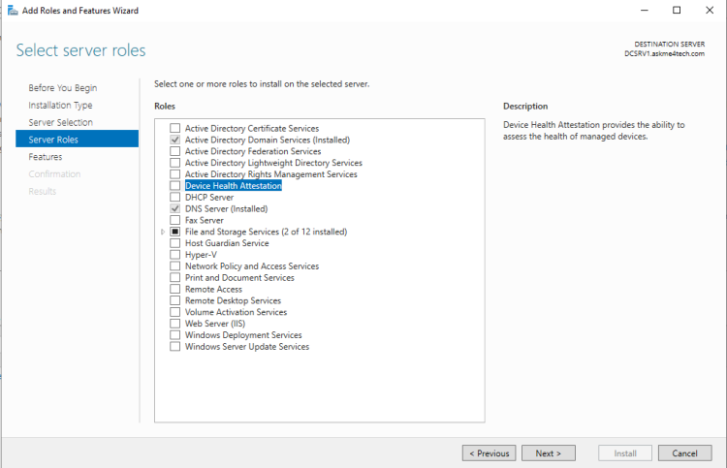Image resolution: width=727 pixels, height=468 pixels.
Task: Open the Installation Type step
Action: [x=60, y=106]
